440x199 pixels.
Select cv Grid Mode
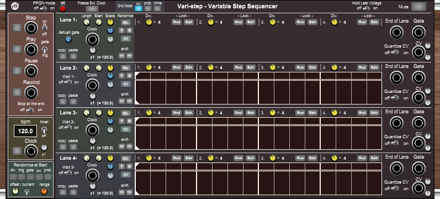click(139, 8)
